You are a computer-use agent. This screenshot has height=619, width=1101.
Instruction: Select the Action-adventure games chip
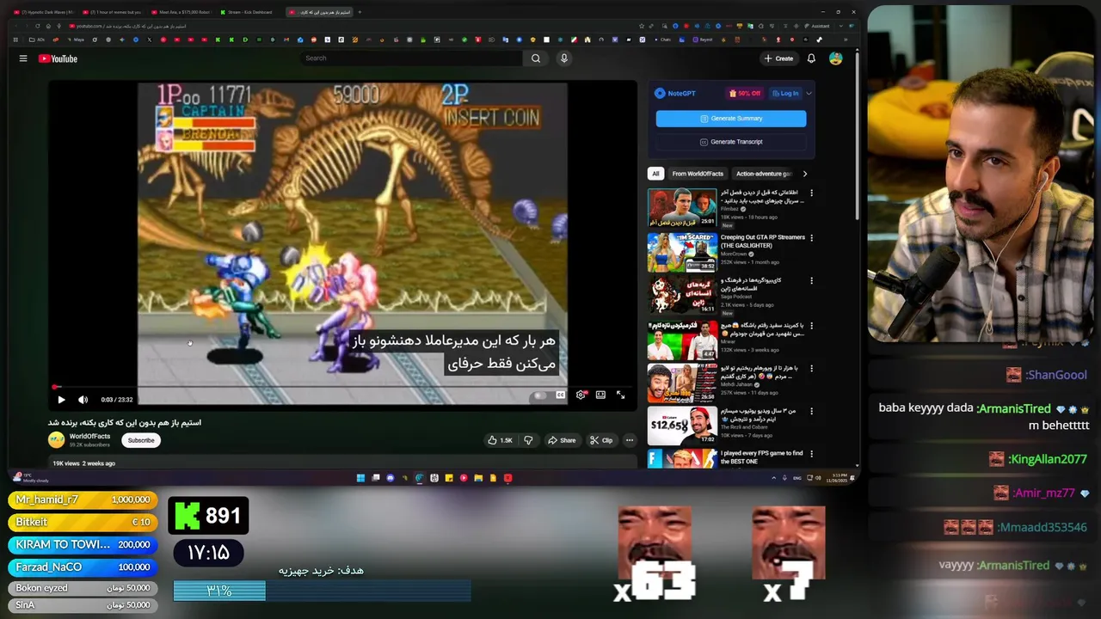(x=763, y=174)
